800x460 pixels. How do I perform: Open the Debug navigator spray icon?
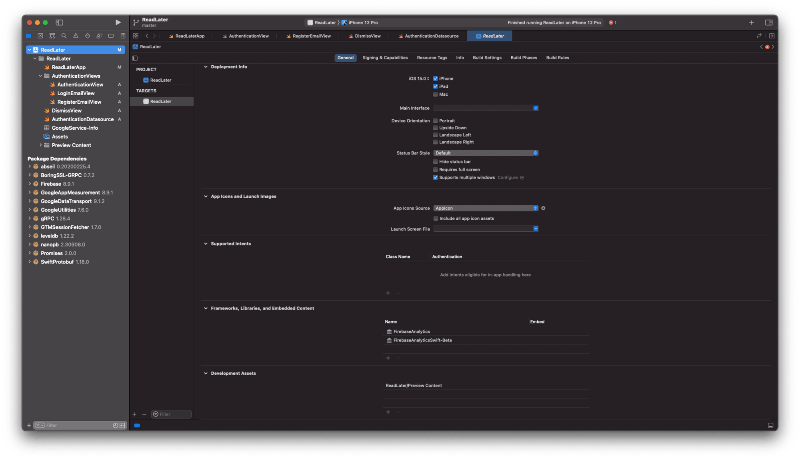pos(99,36)
